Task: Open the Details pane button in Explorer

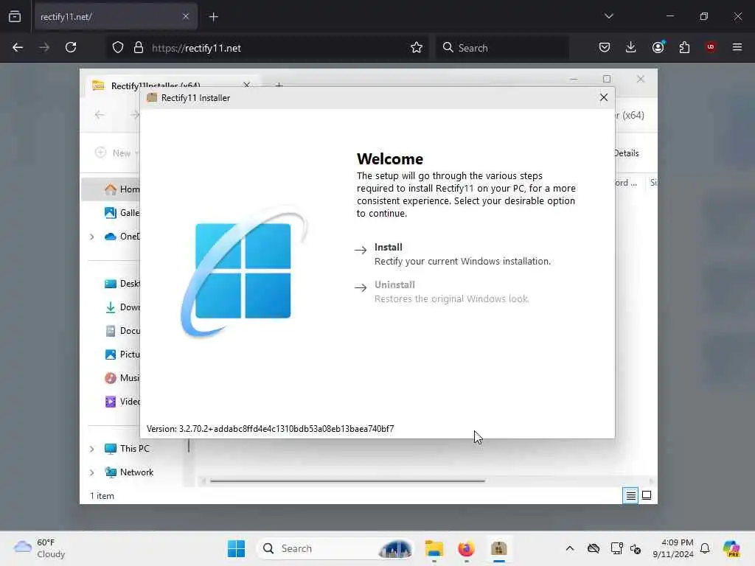Action: 627,153
